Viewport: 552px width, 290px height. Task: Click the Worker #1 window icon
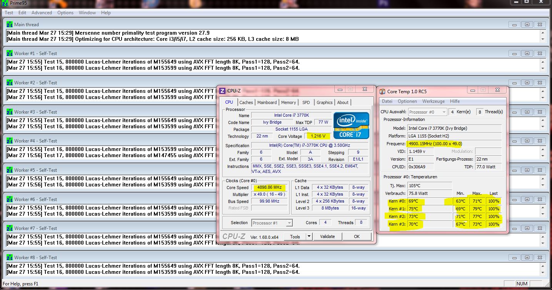click(x=10, y=53)
